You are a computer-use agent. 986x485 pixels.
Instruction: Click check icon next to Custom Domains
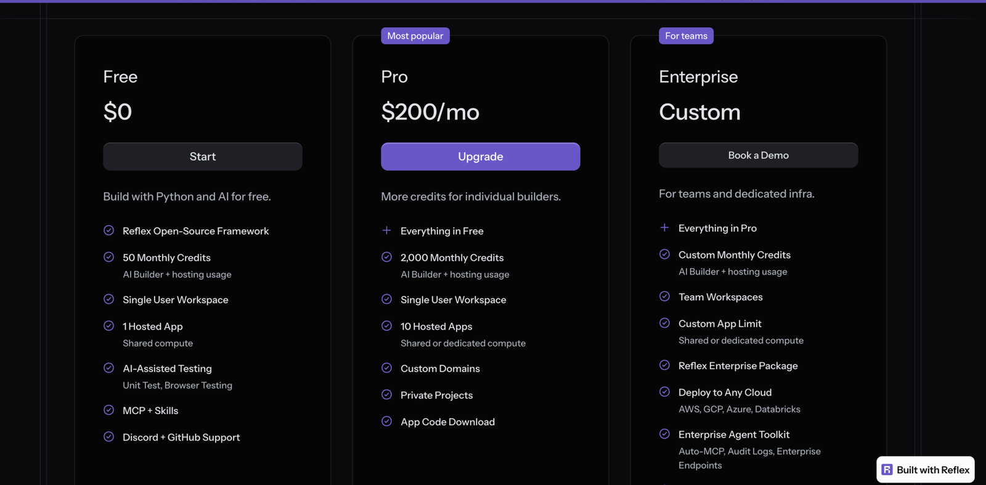[x=387, y=368]
